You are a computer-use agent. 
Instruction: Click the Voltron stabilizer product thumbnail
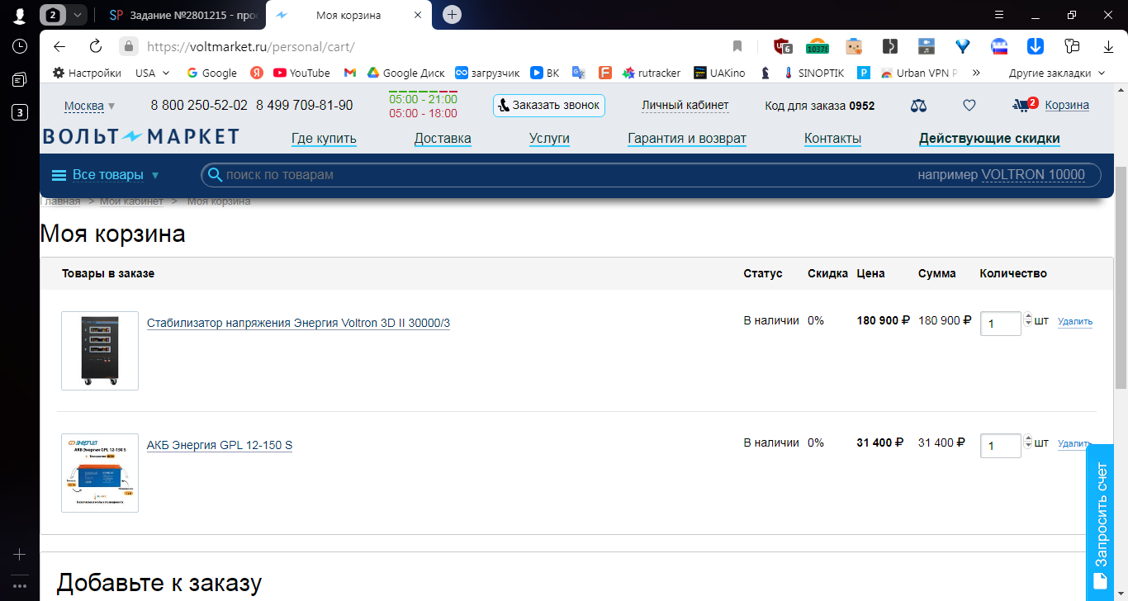[x=100, y=351]
